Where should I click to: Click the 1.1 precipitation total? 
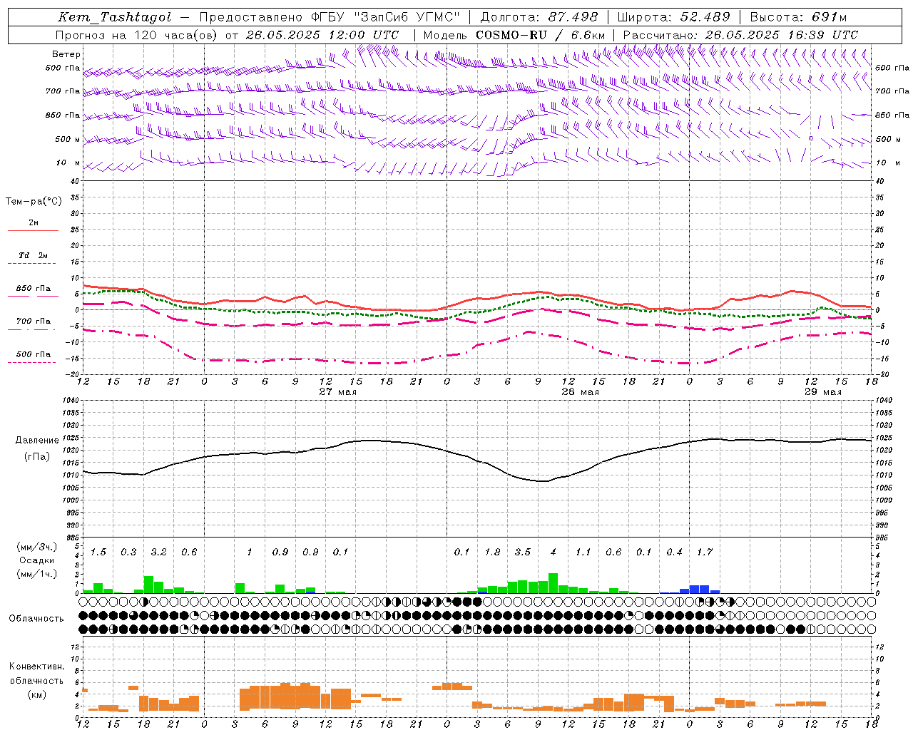[583, 552]
